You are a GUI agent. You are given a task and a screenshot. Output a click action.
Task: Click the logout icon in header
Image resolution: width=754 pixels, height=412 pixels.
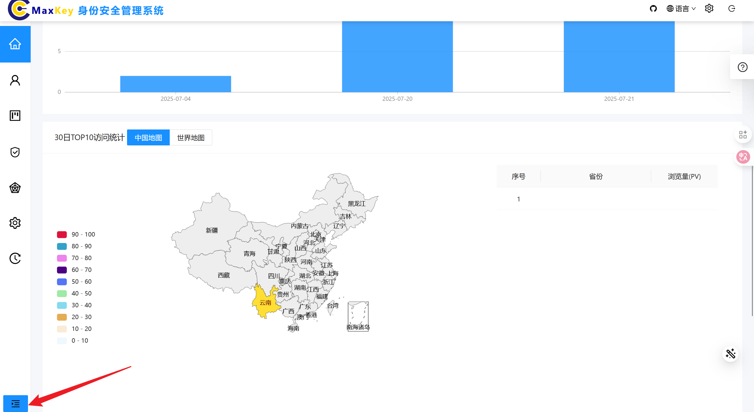click(732, 9)
